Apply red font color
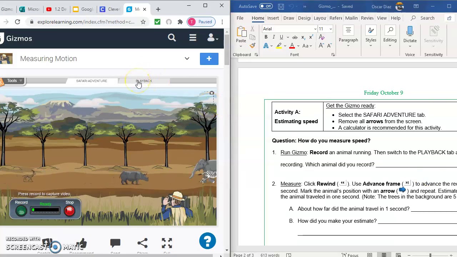Viewport: 457px width, 257px height. 292,46
